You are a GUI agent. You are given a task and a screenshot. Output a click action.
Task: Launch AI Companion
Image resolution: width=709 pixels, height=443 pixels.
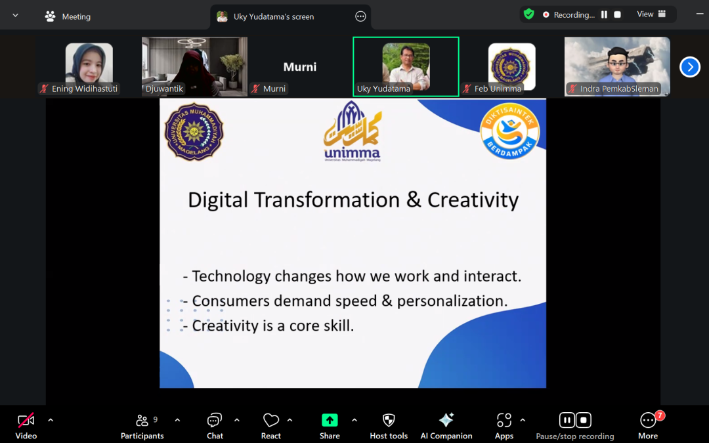(x=446, y=426)
